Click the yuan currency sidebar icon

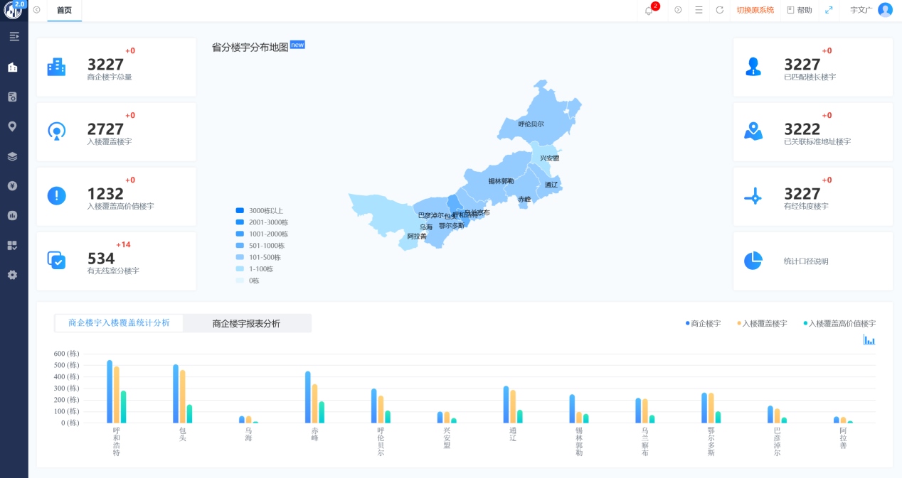tap(12, 186)
